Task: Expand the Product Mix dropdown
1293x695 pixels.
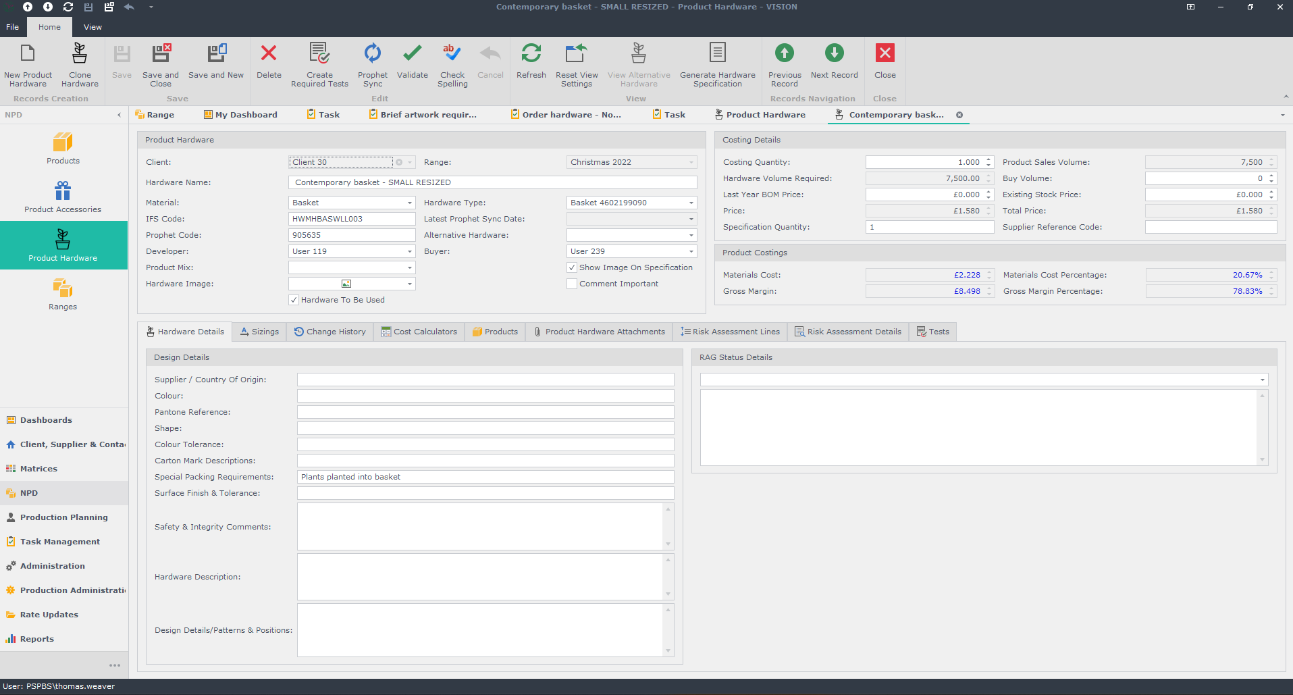Action: [x=409, y=267]
